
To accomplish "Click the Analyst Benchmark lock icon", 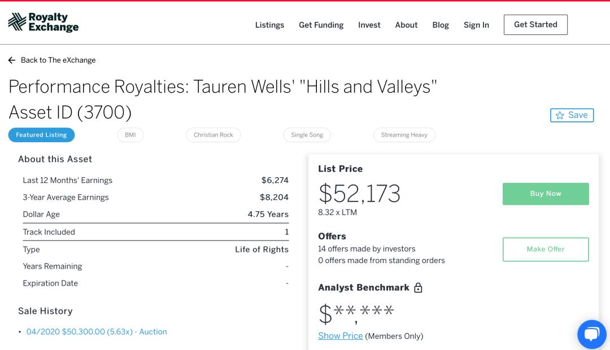I will (x=418, y=288).
